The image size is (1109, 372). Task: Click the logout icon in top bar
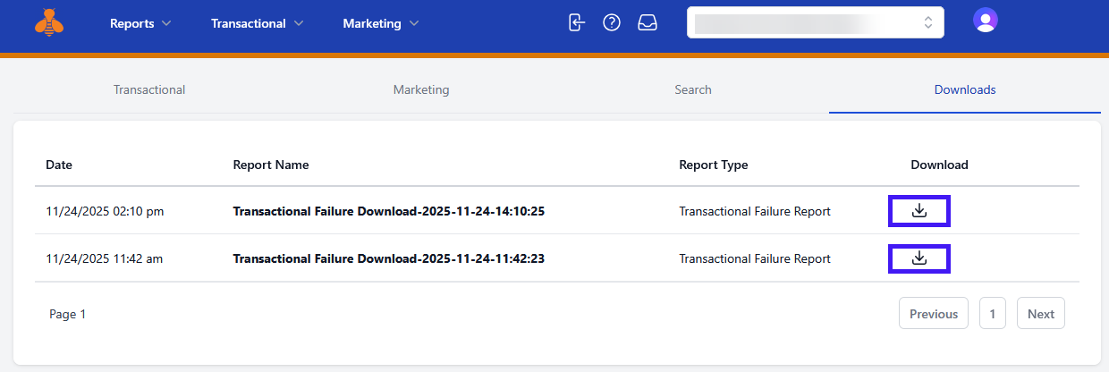click(x=577, y=23)
